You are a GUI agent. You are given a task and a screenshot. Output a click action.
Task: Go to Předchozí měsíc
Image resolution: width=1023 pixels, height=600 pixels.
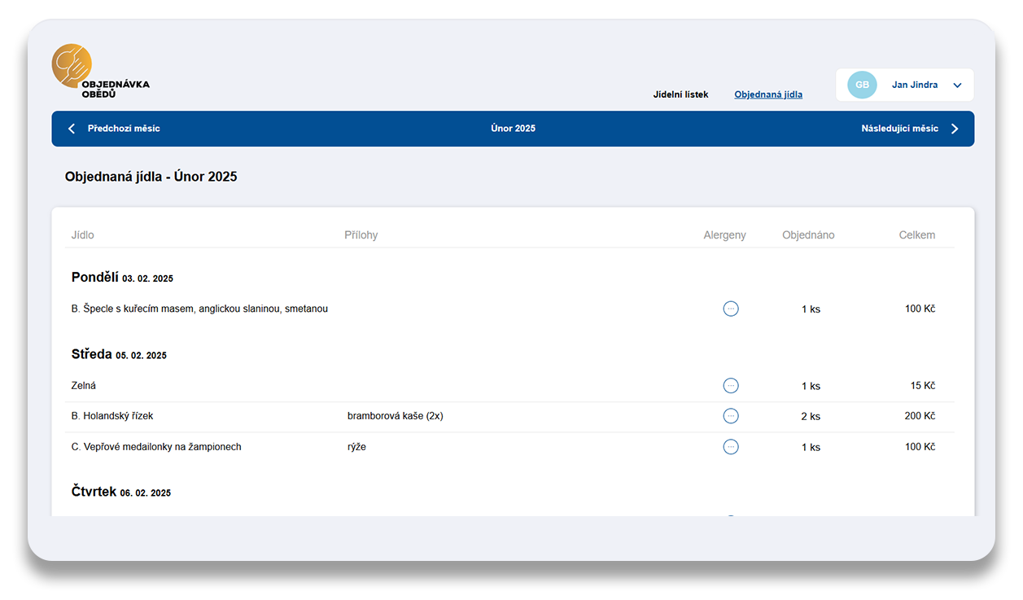click(x=124, y=129)
